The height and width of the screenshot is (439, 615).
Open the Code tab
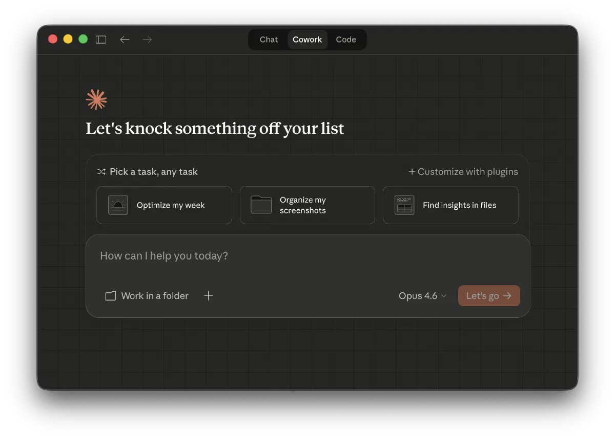click(346, 39)
